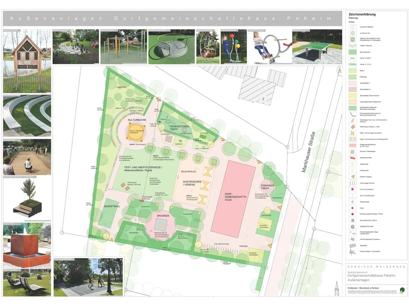This screenshot has height=307, width=409.
Task: Click the Sonnenschirme with seating legend symbol
Action: tap(352, 140)
